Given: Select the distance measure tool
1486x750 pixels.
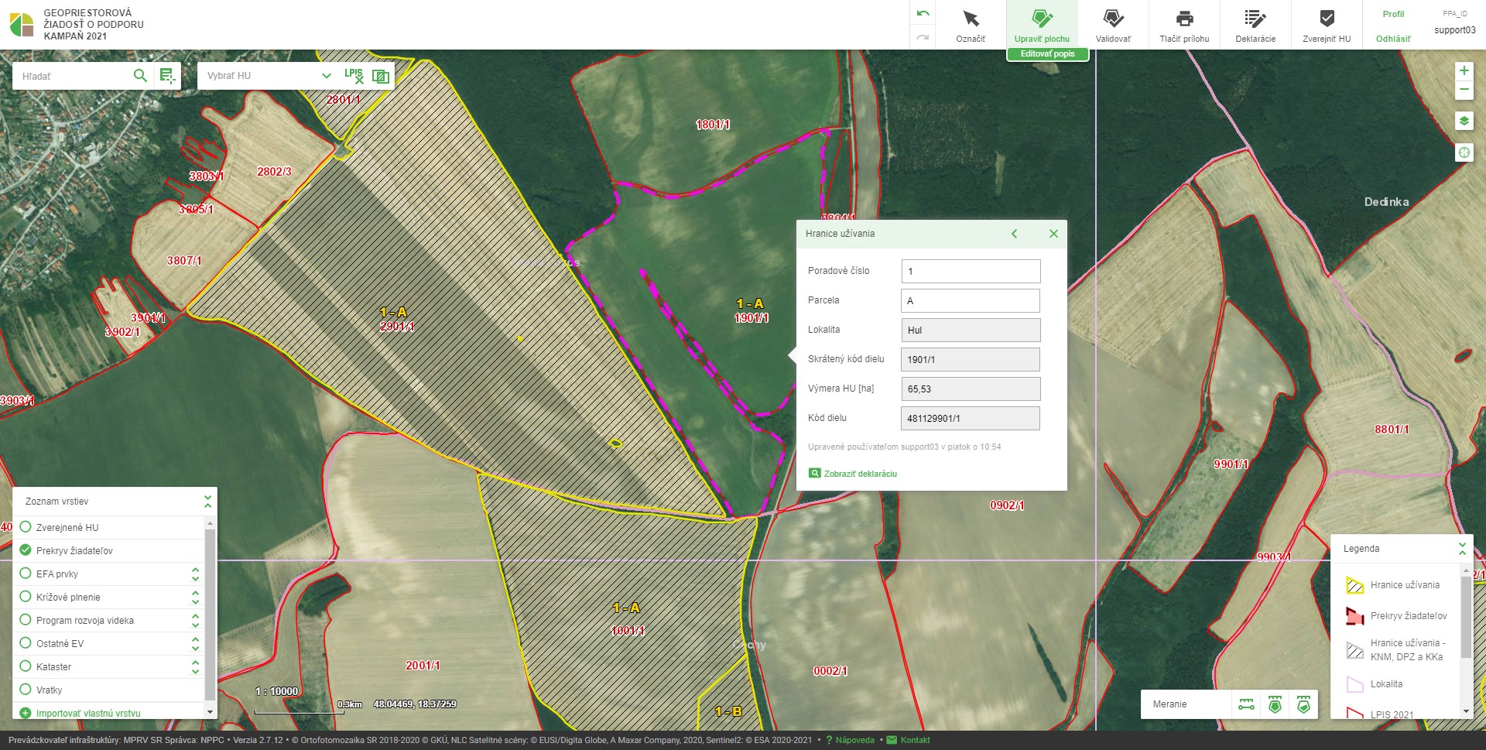Looking at the screenshot, I should click(1246, 704).
